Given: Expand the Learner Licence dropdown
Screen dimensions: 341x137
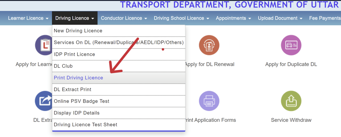Looking at the screenshot, I should pos(28,18).
